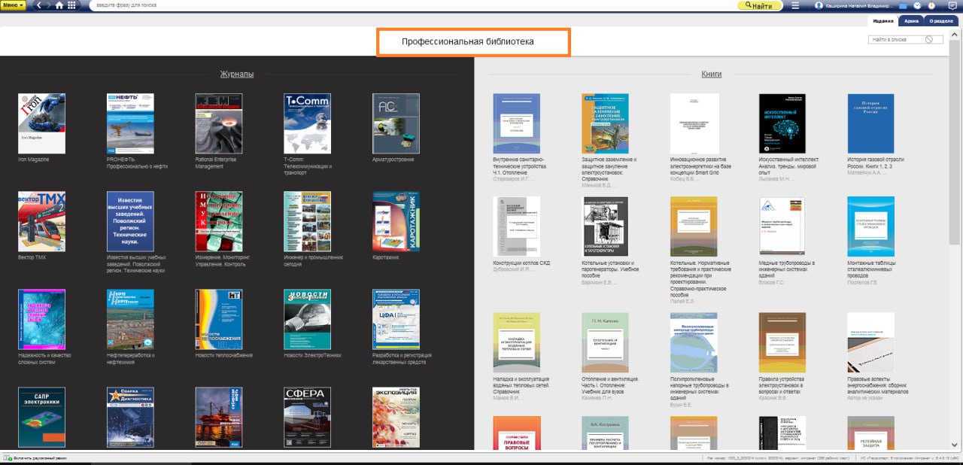
Task: Open the hamburger list menu icon
Action: [x=795, y=5]
